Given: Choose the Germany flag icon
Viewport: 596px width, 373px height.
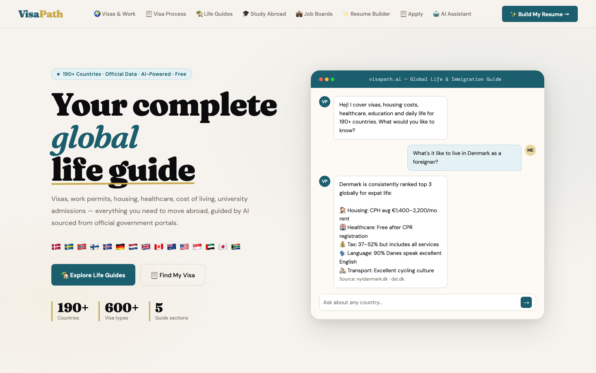Looking at the screenshot, I should [x=120, y=247].
